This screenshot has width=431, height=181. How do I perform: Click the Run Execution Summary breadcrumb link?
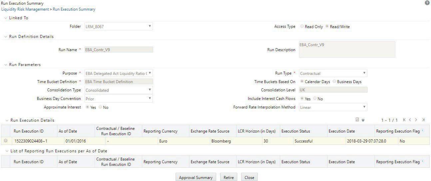[x=74, y=9]
